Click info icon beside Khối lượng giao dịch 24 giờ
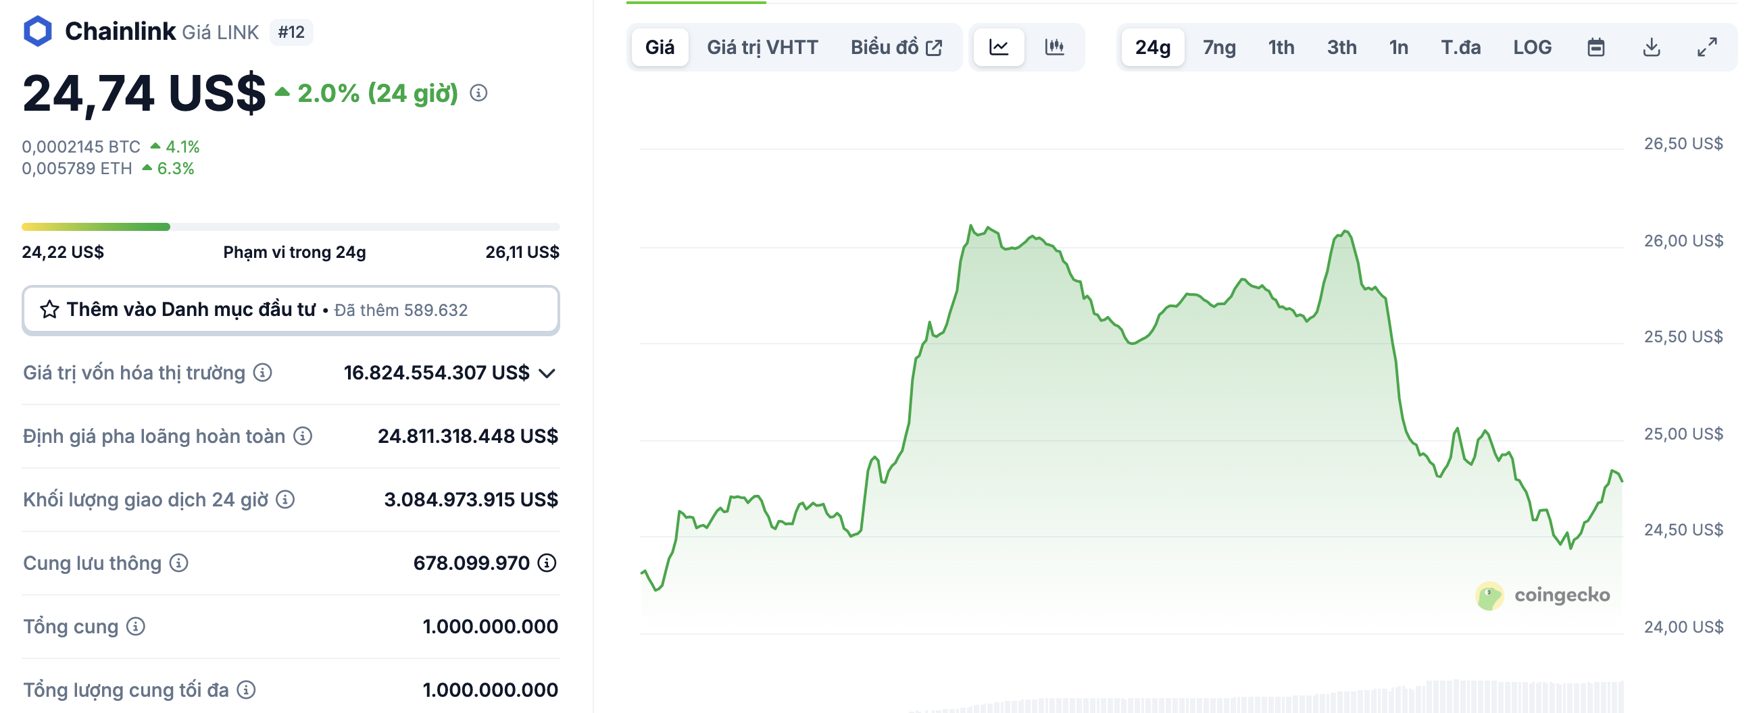Image resolution: width=1757 pixels, height=713 pixels. point(285,500)
